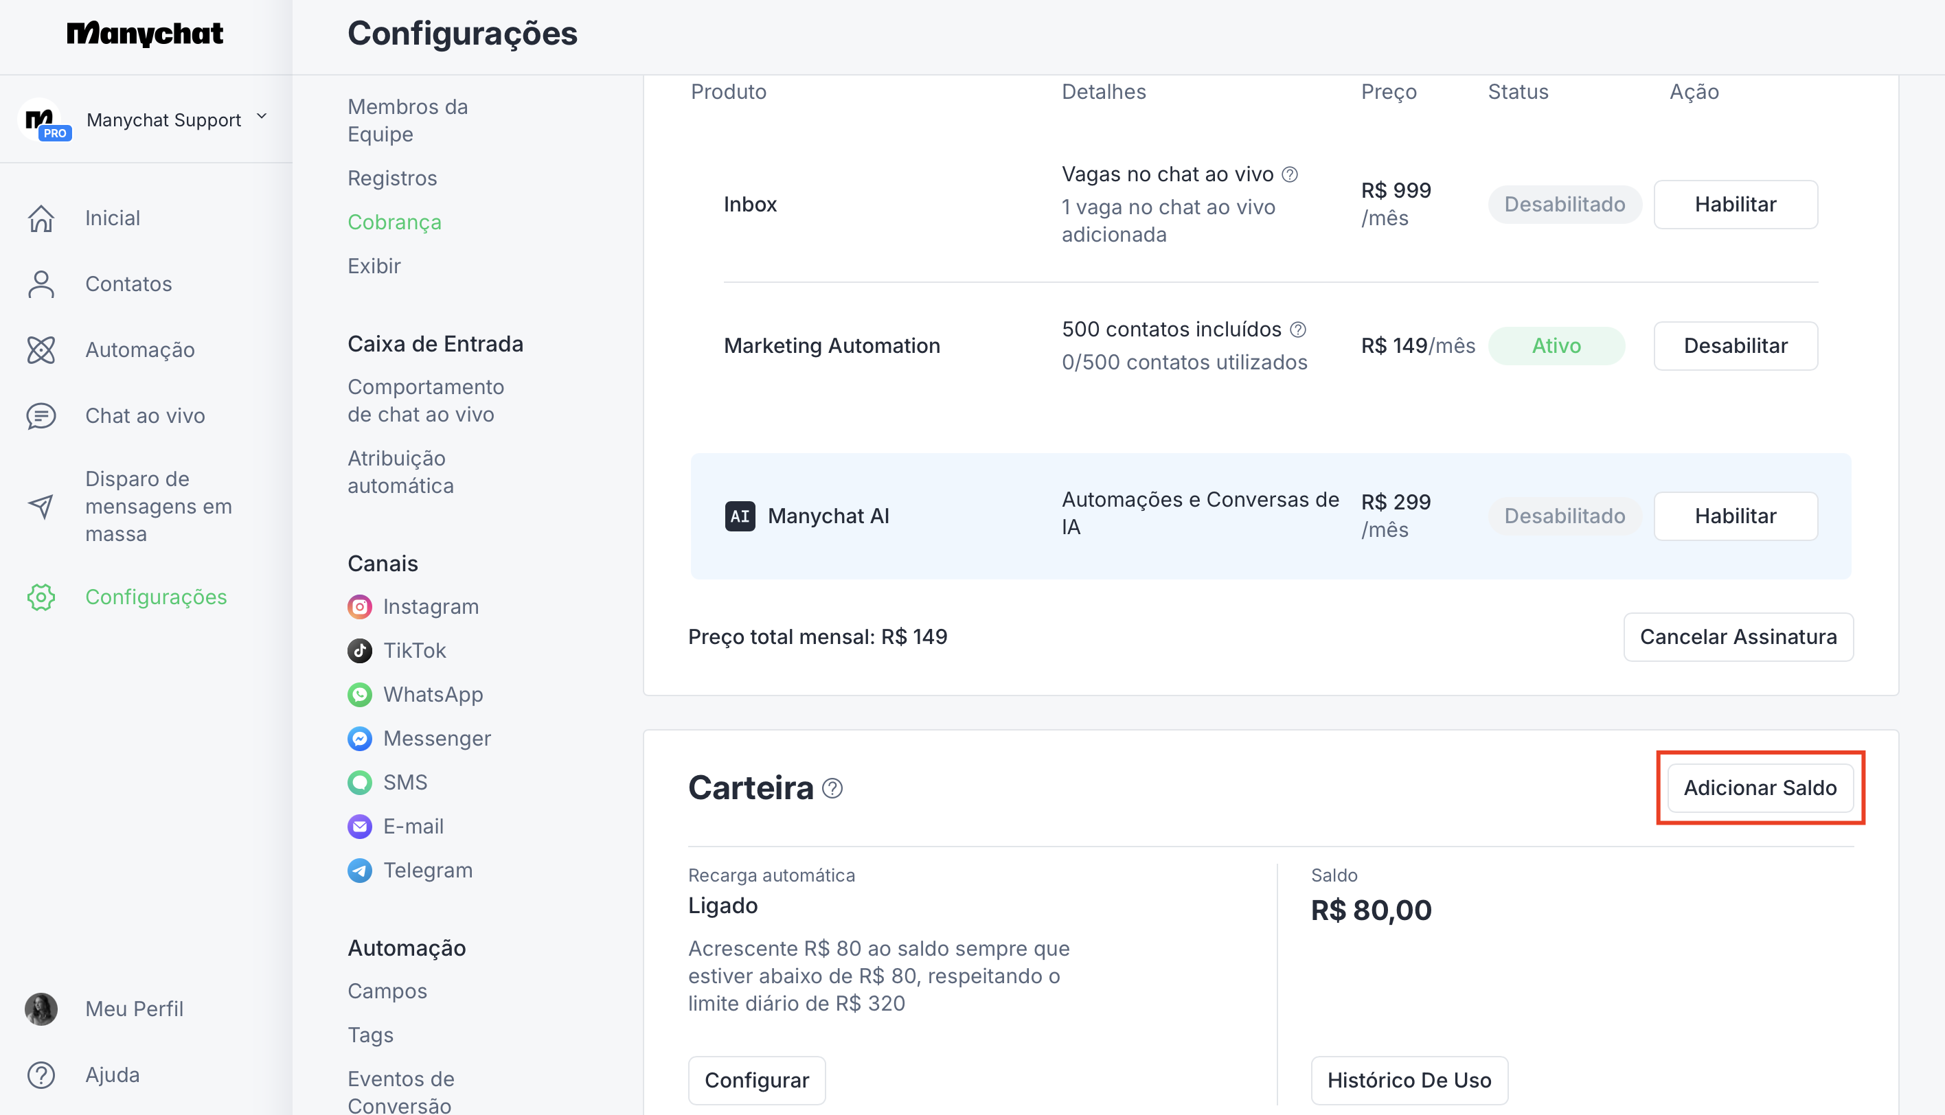Click 0/500 contatos utilizados text
The width and height of the screenshot is (1945, 1115).
[x=1184, y=363]
